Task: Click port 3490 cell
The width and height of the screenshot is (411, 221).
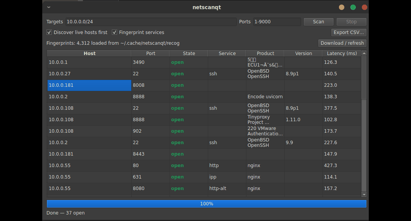Action: 150,62
